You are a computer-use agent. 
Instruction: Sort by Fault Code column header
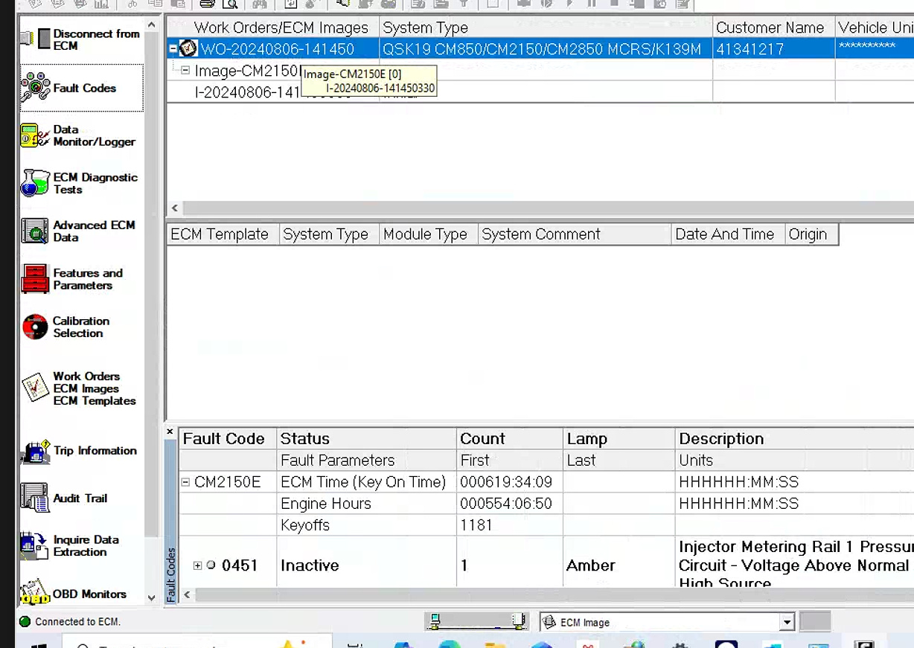[224, 439]
